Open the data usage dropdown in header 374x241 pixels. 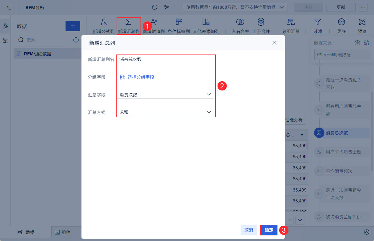point(235,7)
